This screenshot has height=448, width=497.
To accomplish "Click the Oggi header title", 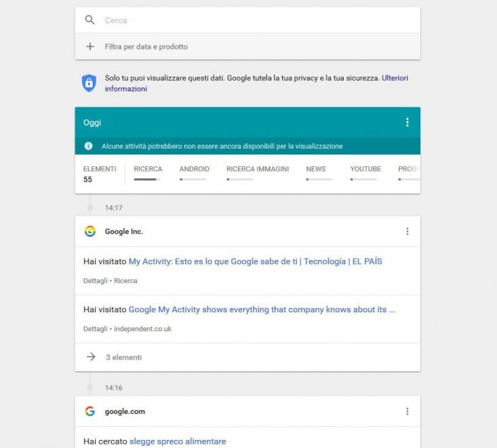I will click(x=92, y=122).
